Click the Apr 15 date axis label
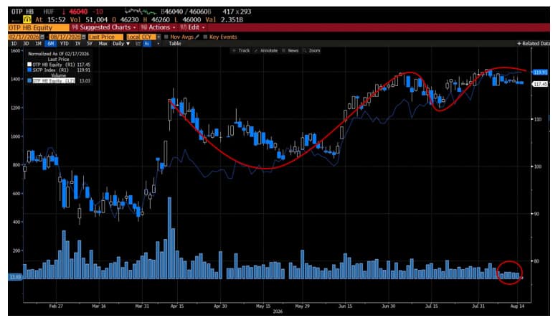 (x=177, y=306)
